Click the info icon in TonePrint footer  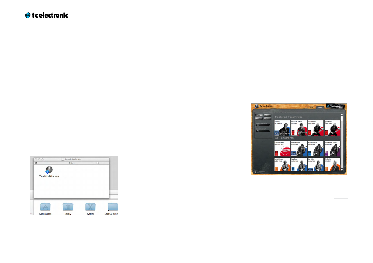coord(256,172)
